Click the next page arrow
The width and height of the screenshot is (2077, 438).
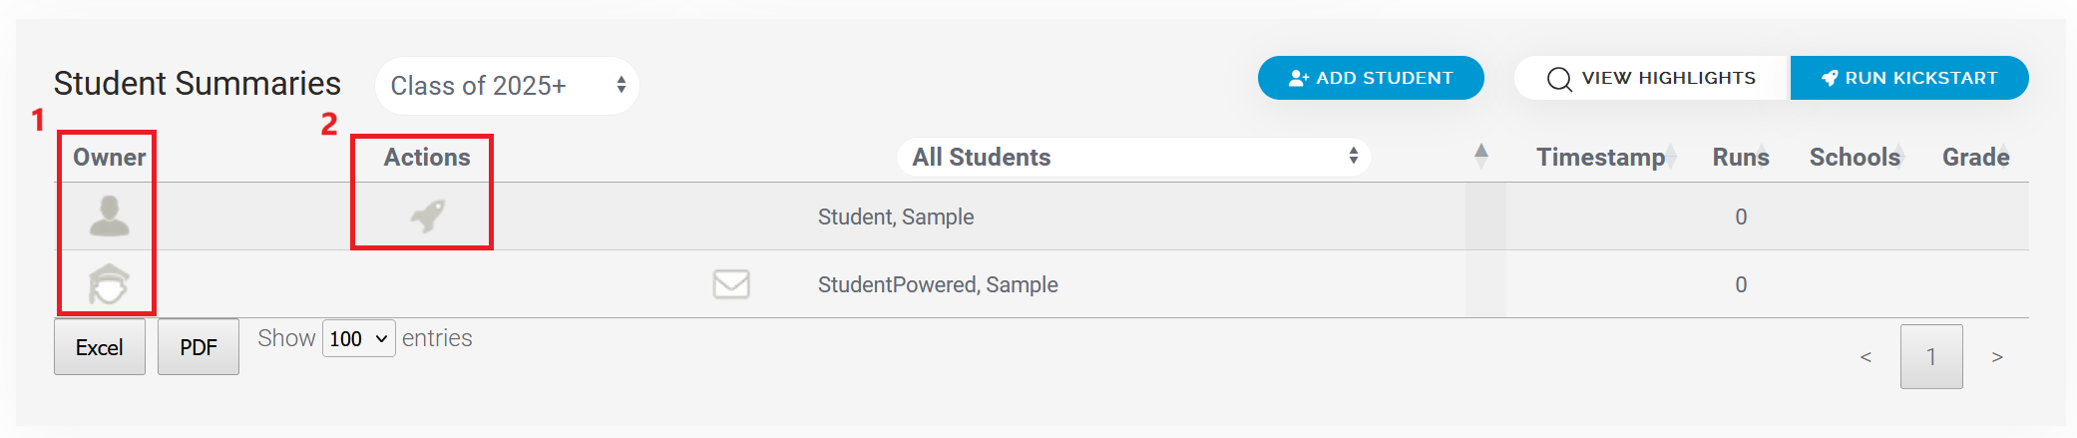1997,356
